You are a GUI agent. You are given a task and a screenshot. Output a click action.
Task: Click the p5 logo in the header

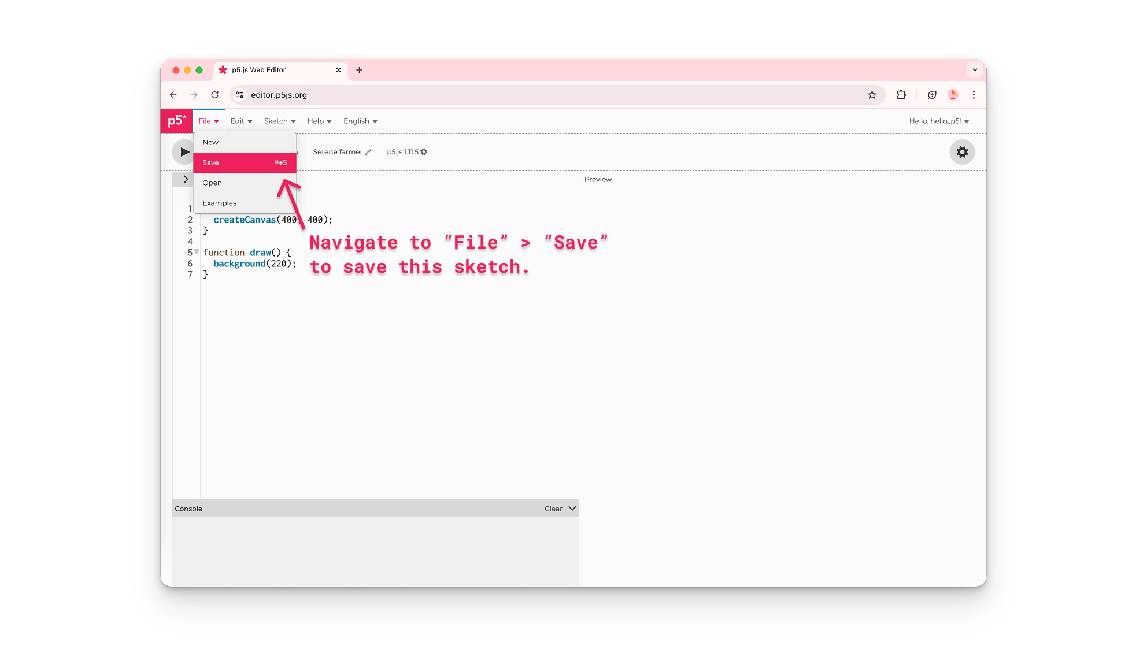(176, 120)
